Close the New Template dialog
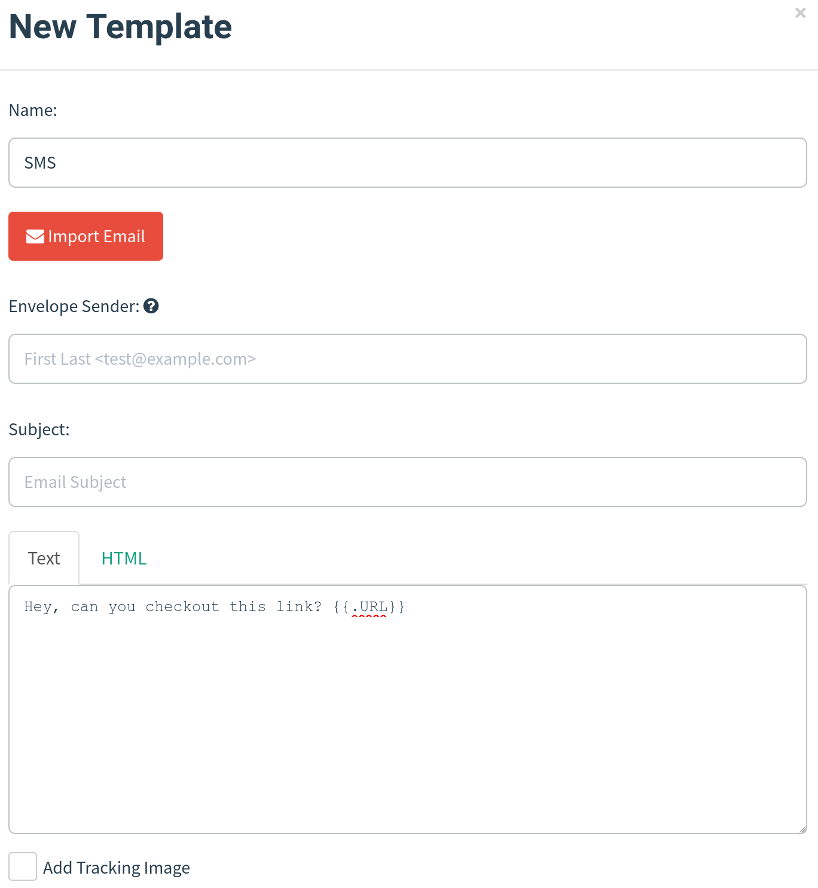Screen dimensions: 818x888 tap(801, 13)
